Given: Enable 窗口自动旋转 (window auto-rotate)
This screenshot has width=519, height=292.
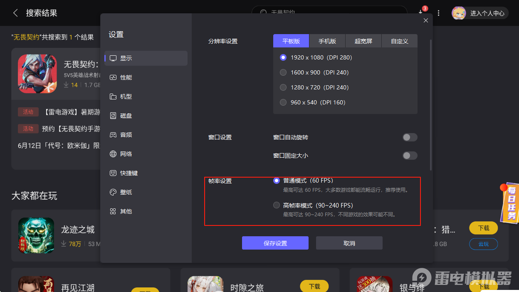Looking at the screenshot, I should pyautogui.click(x=410, y=137).
